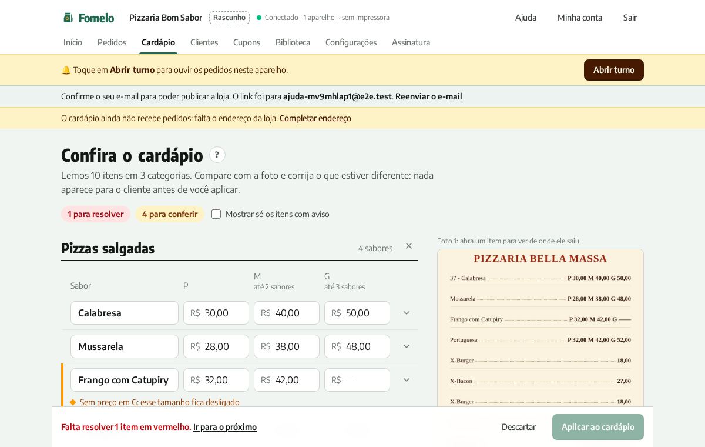Edit Calabresa G price 50,00
Image resolution: width=705 pixels, height=447 pixels.
click(357, 313)
